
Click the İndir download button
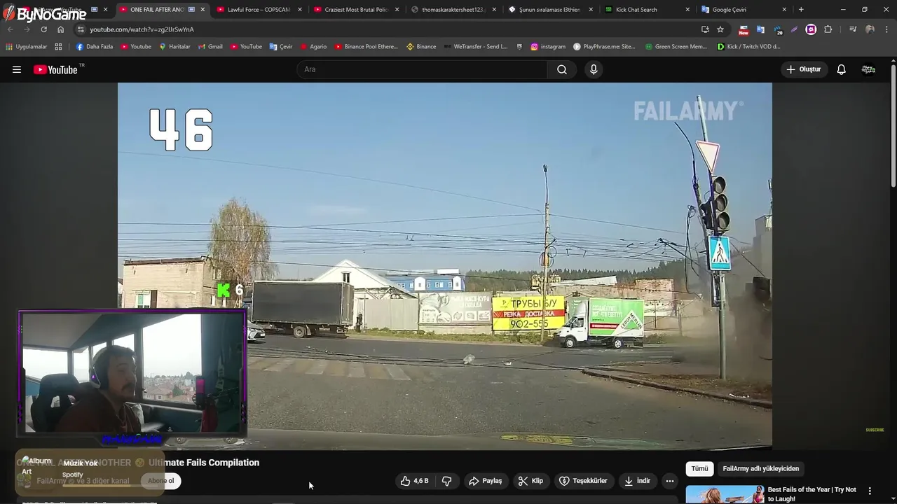click(x=637, y=481)
